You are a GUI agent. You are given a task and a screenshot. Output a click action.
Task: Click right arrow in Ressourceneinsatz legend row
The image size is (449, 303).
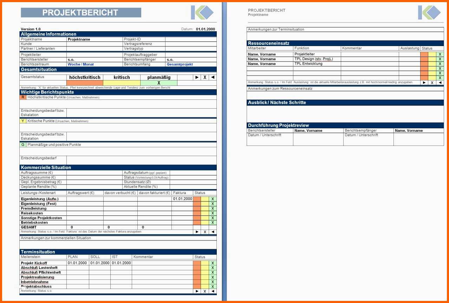[x=424, y=83]
